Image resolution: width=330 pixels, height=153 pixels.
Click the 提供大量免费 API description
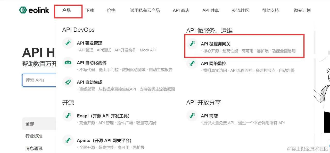pyautogui.click(x=243, y=123)
